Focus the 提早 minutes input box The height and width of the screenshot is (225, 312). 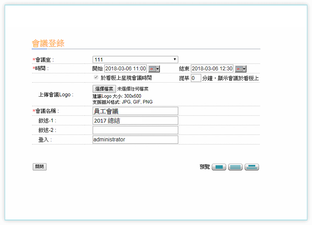click(196, 78)
